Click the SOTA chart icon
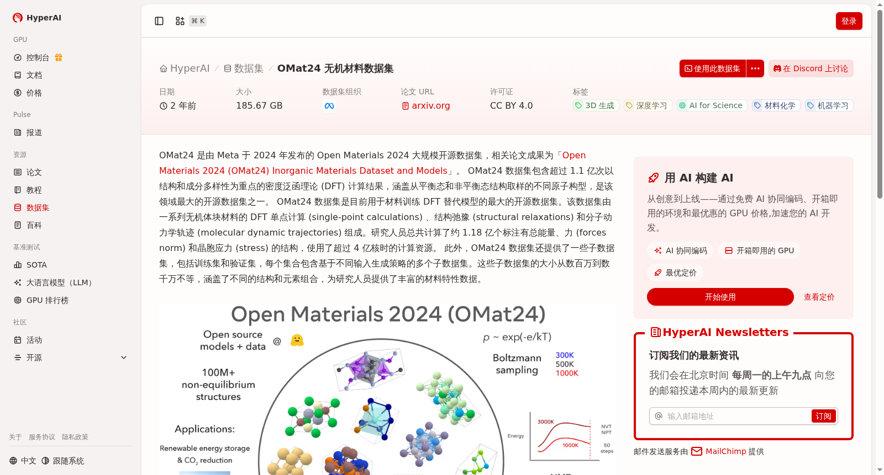884x475 pixels. [18, 265]
